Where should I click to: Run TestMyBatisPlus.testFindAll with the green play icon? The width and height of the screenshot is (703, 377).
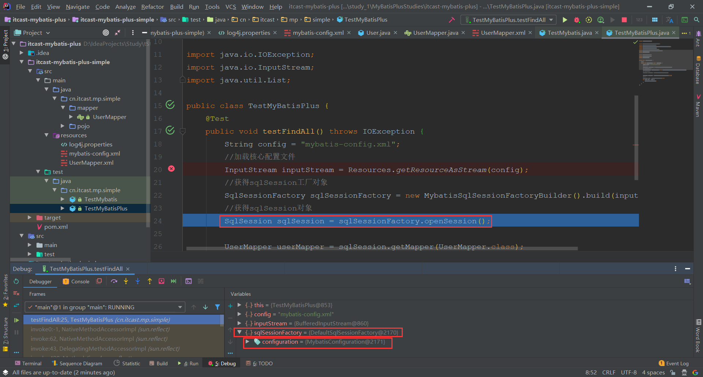pyautogui.click(x=565, y=20)
